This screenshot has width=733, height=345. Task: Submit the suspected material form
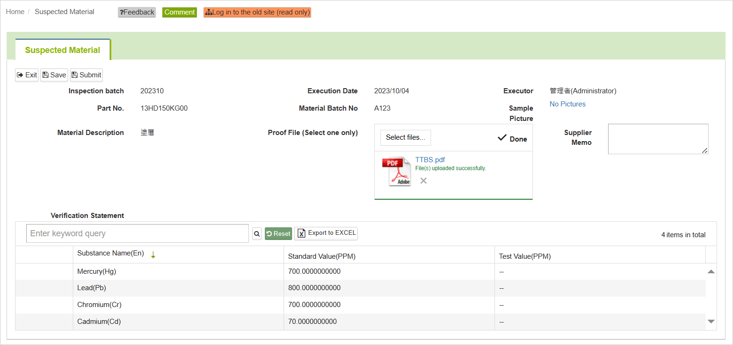86,75
